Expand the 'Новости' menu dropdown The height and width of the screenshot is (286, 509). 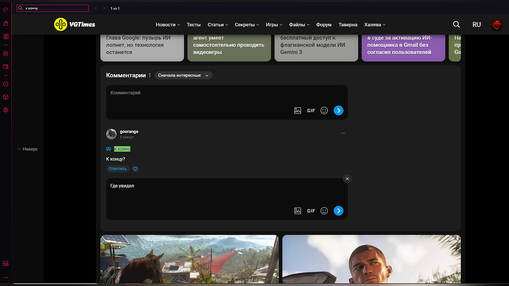coord(168,25)
